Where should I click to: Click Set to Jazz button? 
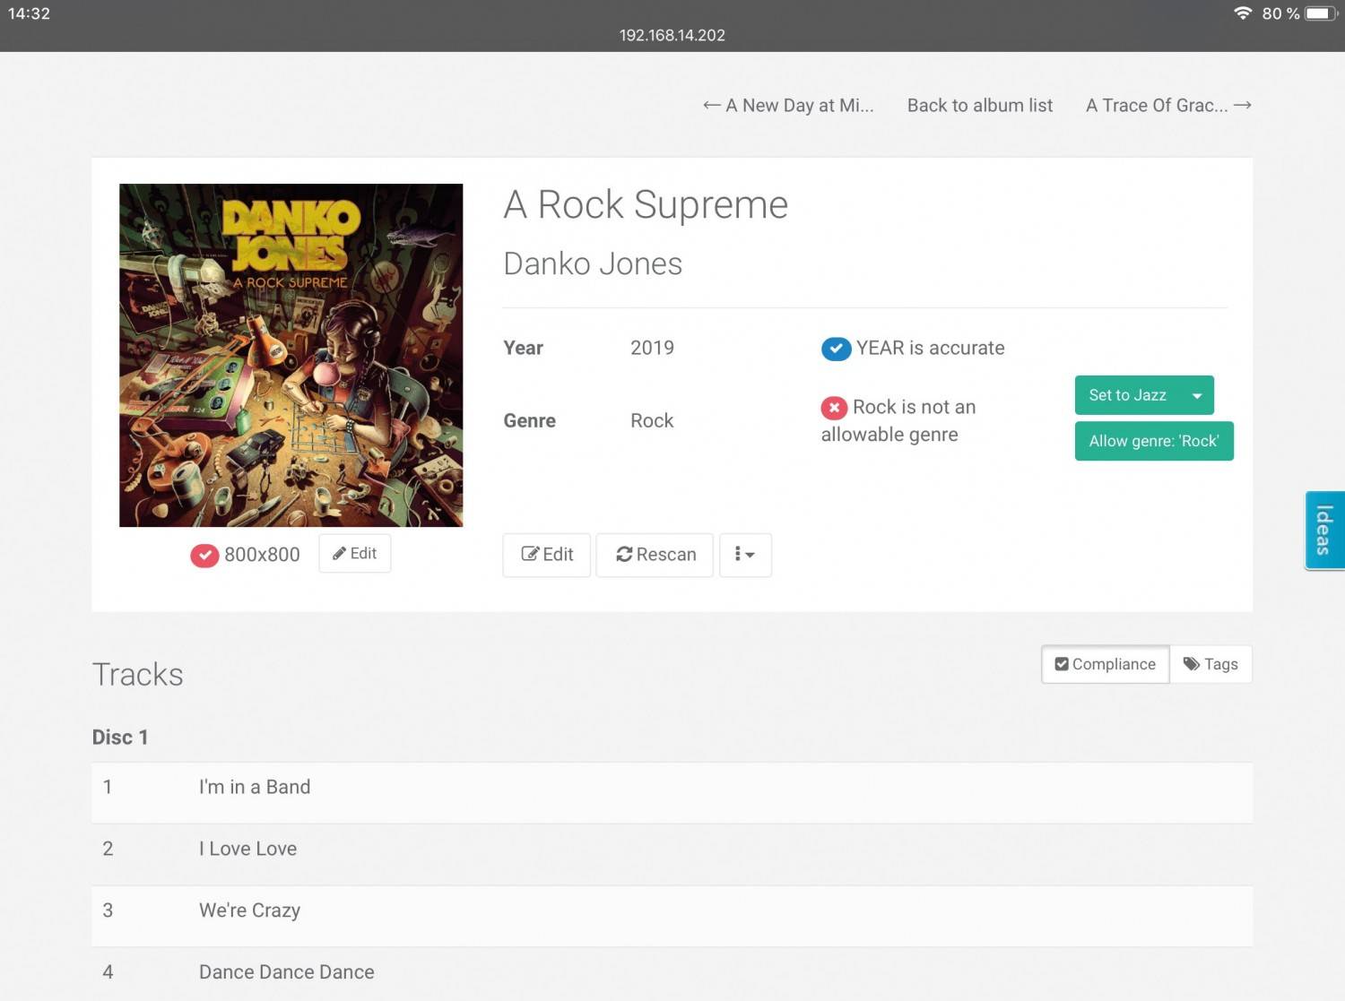tap(1128, 395)
